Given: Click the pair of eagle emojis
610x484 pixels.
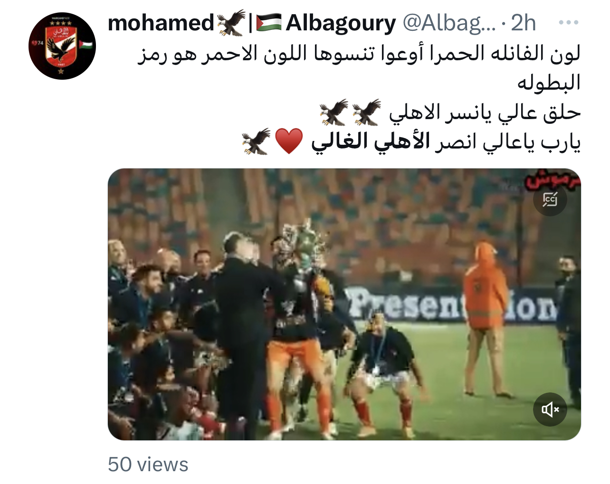Looking at the screenshot, I should 350,112.
